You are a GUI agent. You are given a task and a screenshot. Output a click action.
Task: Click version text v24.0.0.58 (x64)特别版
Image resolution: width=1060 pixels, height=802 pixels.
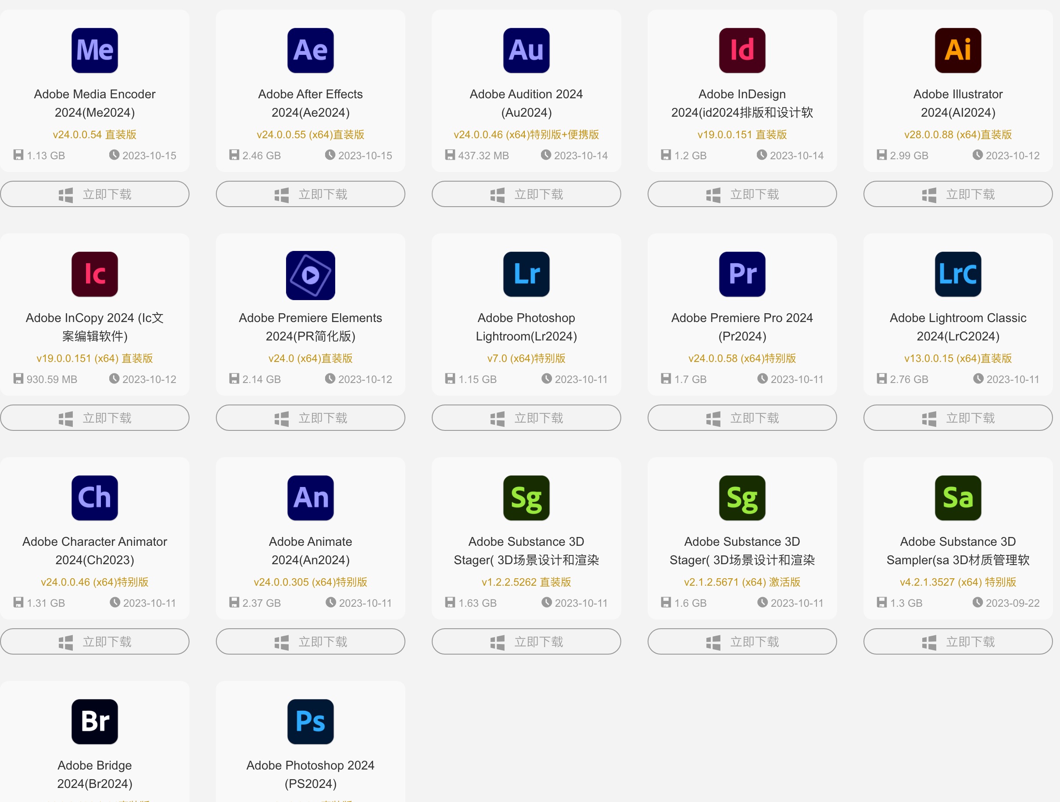coord(742,358)
